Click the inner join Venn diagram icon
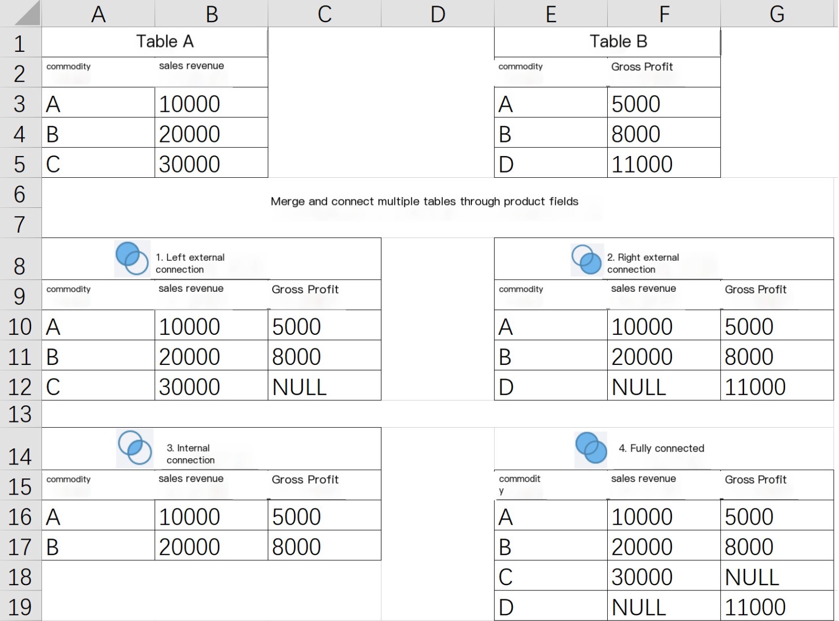This screenshot has height=621, width=839. point(135,448)
